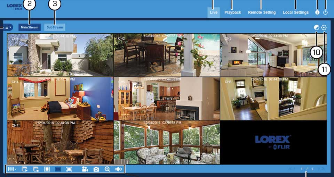Take a snapshot with the camera icon
This screenshot has height=177, width=334.
pos(96,169)
